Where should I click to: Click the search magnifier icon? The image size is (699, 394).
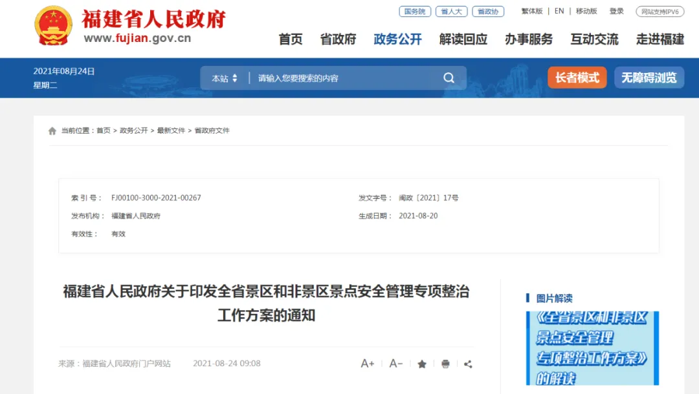tap(449, 78)
